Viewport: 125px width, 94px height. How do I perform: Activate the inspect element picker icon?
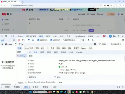(2, 36)
